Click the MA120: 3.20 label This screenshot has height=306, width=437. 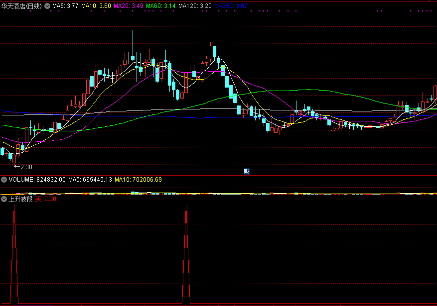195,6
